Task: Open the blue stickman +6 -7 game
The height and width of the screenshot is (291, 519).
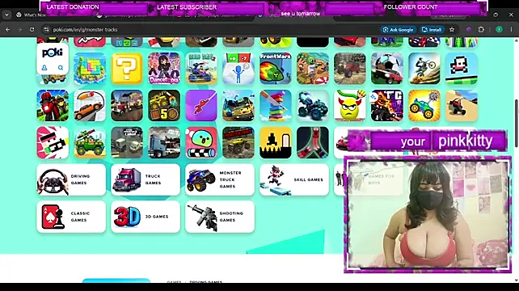Action: pyautogui.click(x=238, y=68)
